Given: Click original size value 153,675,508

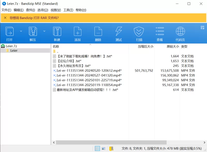Looking at the screenshot, I should tap(169, 71).
